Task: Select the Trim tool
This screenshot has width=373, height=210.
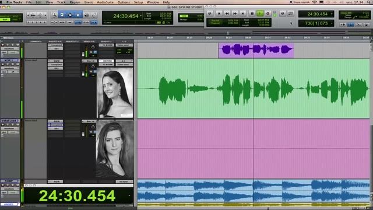Action: [x=62, y=15]
